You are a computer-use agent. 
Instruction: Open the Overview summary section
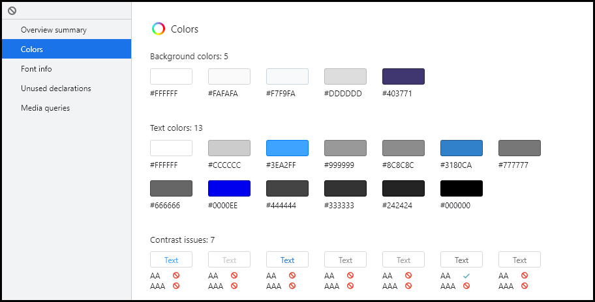pyautogui.click(x=67, y=29)
